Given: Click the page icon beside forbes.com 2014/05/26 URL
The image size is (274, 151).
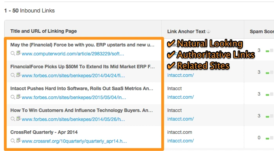Looking at the screenshot, I should coord(18,119).
